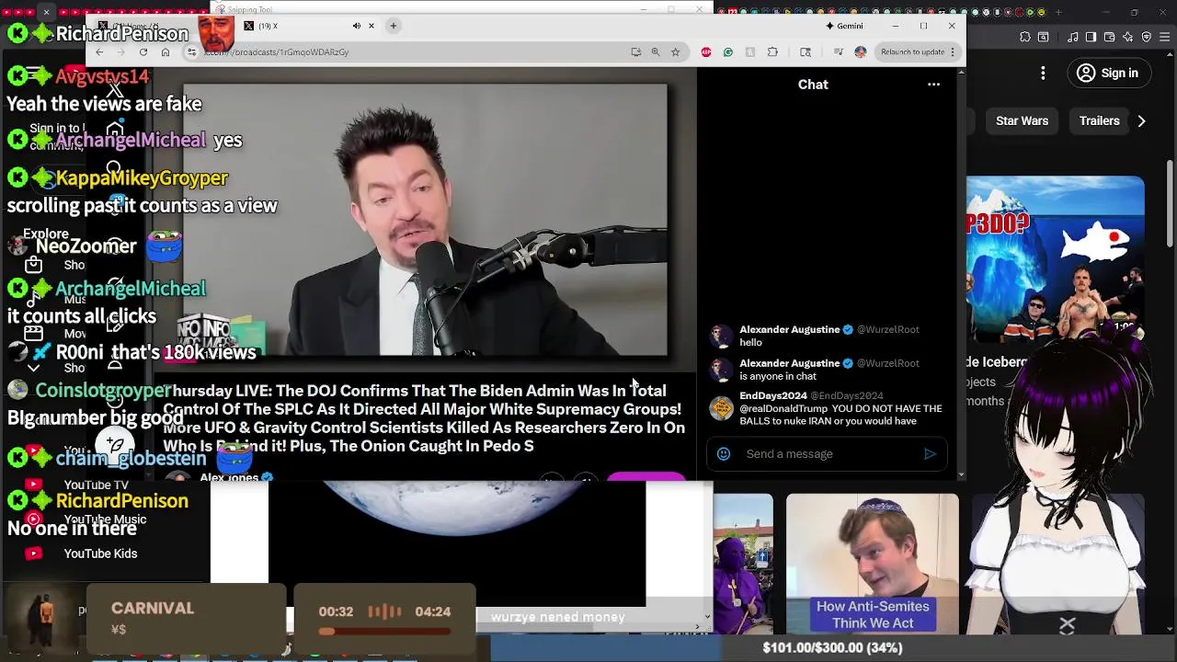Open Chrome extensions puzzle menu
1177x662 pixels.
click(772, 52)
